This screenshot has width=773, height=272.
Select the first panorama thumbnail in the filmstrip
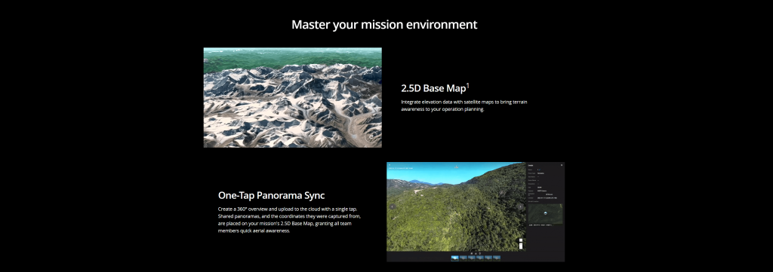click(455, 258)
